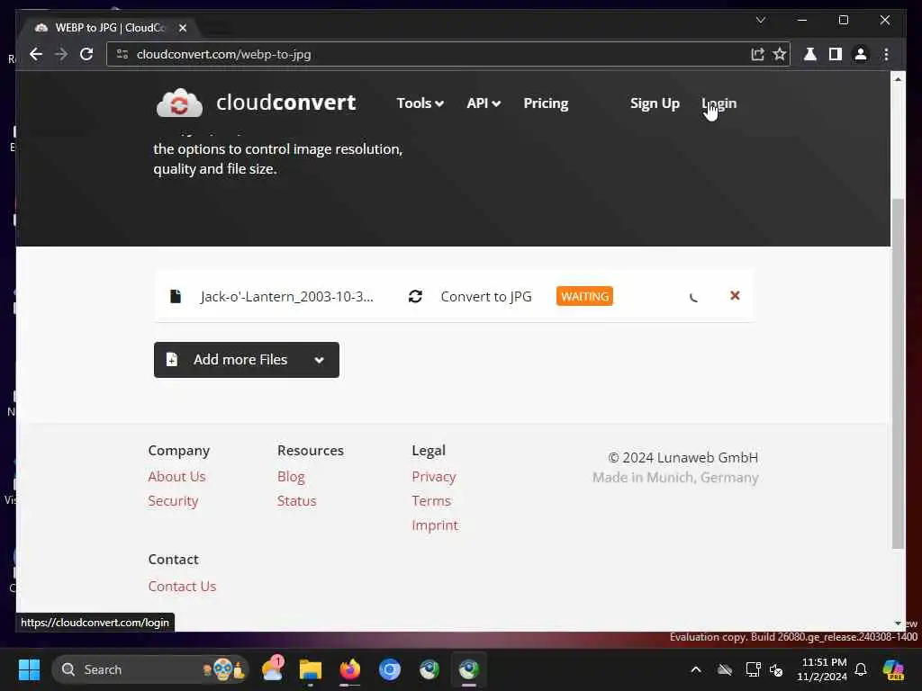Click the Convert to JPG text
Image resolution: width=922 pixels, height=691 pixels.
(x=486, y=296)
